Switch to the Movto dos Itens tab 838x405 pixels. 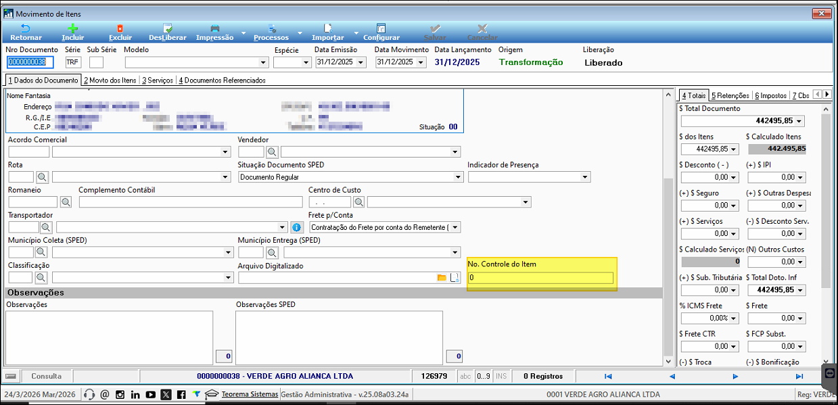(x=110, y=80)
